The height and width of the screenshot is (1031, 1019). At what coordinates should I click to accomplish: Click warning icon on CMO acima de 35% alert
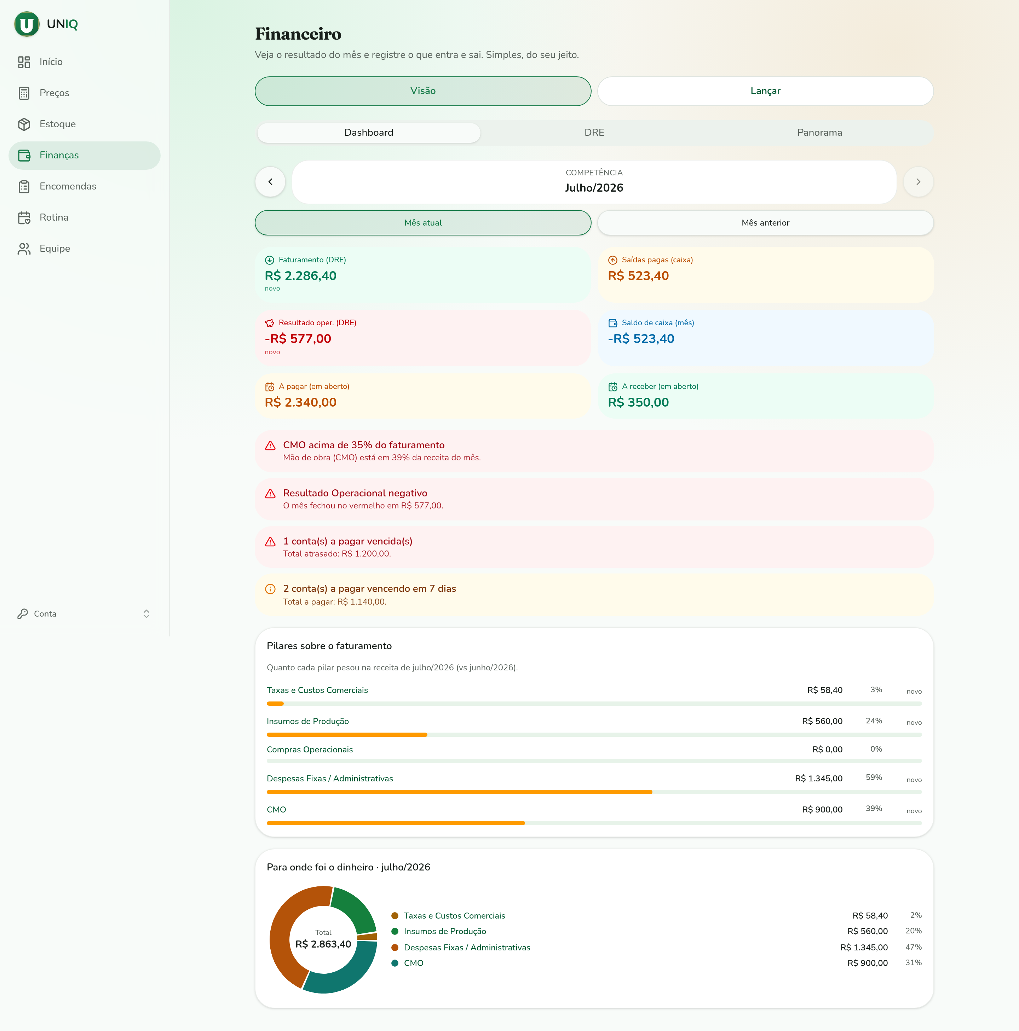pyautogui.click(x=270, y=445)
